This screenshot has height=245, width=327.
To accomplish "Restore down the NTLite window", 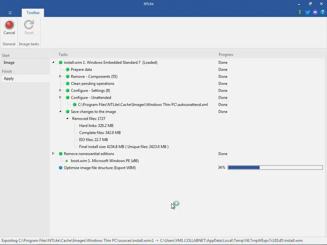I will click(x=310, y=4).
